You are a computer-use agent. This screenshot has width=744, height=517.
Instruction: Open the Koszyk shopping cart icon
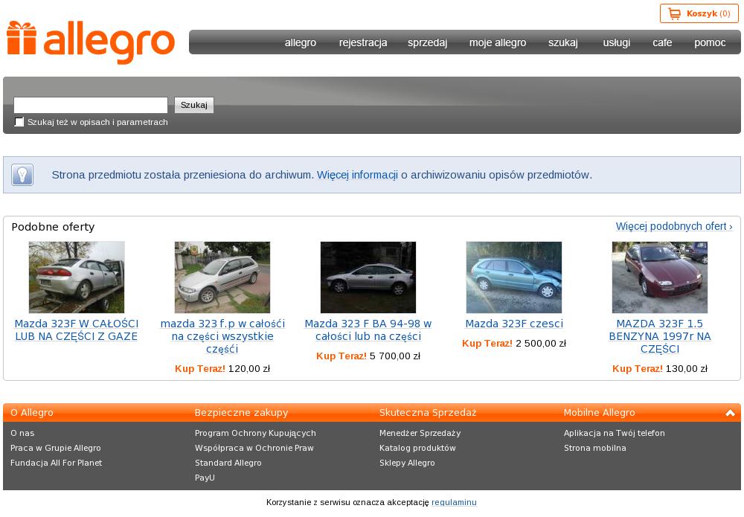[674, 13]
